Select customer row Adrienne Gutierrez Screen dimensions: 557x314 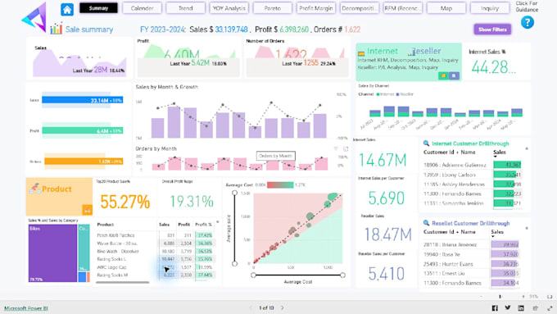pyautogui.click(x=472, y=165)
